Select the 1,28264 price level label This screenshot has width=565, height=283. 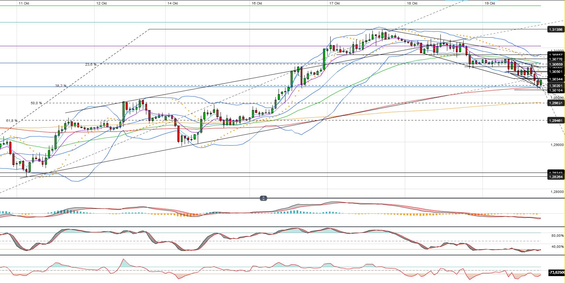pos(556,177)
